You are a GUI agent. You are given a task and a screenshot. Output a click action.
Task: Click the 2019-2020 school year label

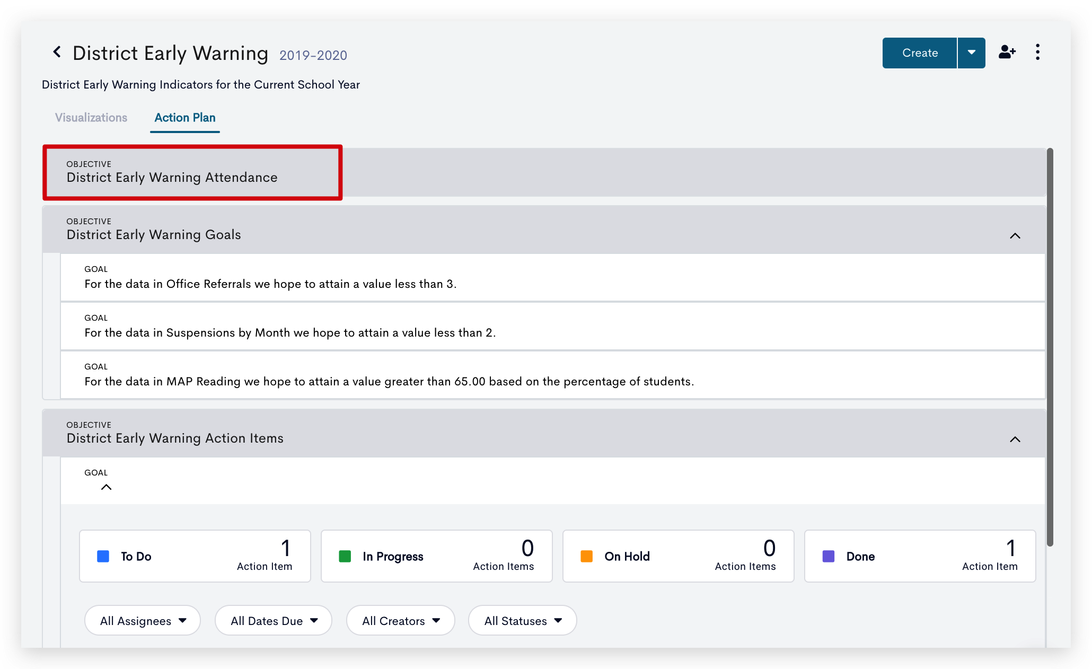(x=313, y=55)
